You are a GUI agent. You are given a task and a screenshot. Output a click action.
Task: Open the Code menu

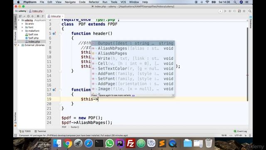pos(82,2)
